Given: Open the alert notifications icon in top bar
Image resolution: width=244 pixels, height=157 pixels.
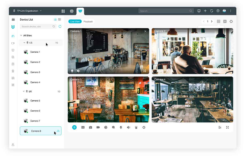Looking at the screenshot, I should (x=199, y=11).
